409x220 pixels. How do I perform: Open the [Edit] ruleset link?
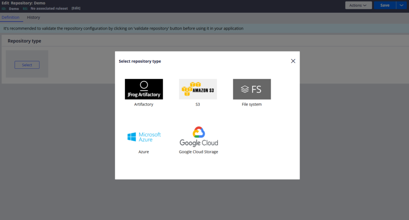[x=76, y=8]
